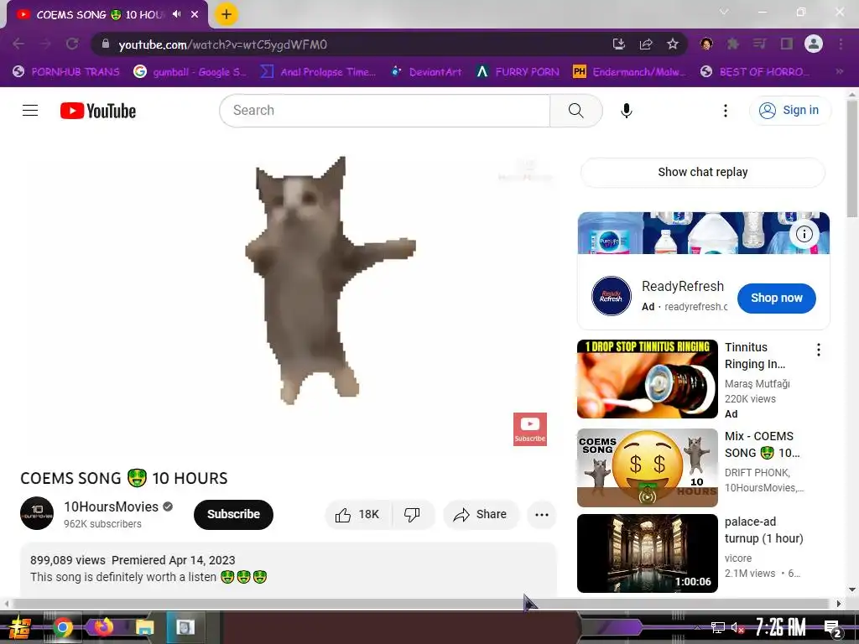859x644 pixels.
Task: Go back to previous page
Action: 18,44
